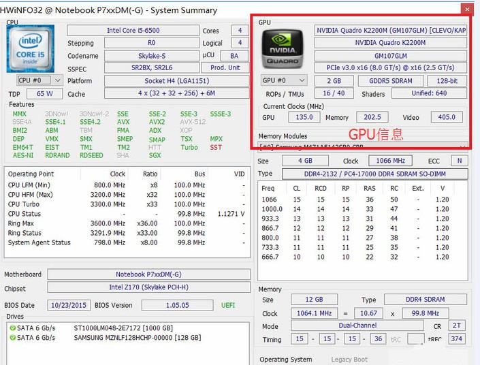Click the SAMSUNG MZNLF128HCHP-00000 drive entry
This screenshot has height=365, width=480.
138,338
